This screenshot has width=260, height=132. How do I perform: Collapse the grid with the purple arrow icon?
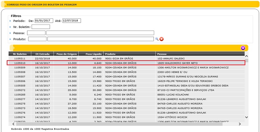243,48
